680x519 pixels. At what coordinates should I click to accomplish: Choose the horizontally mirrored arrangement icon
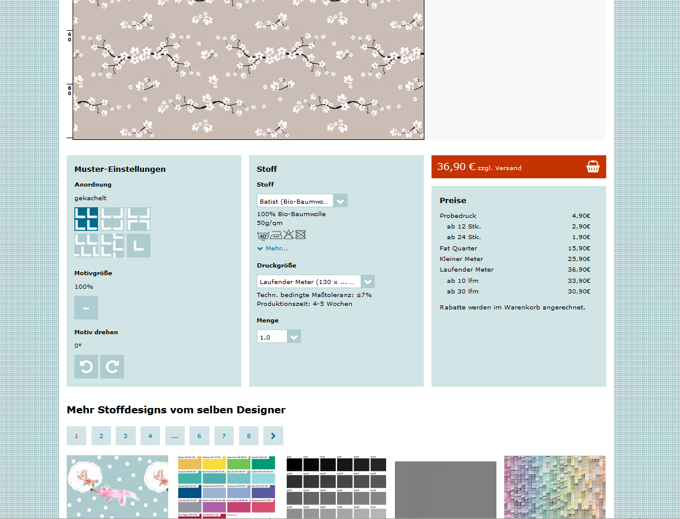click(x=112, y=219)
